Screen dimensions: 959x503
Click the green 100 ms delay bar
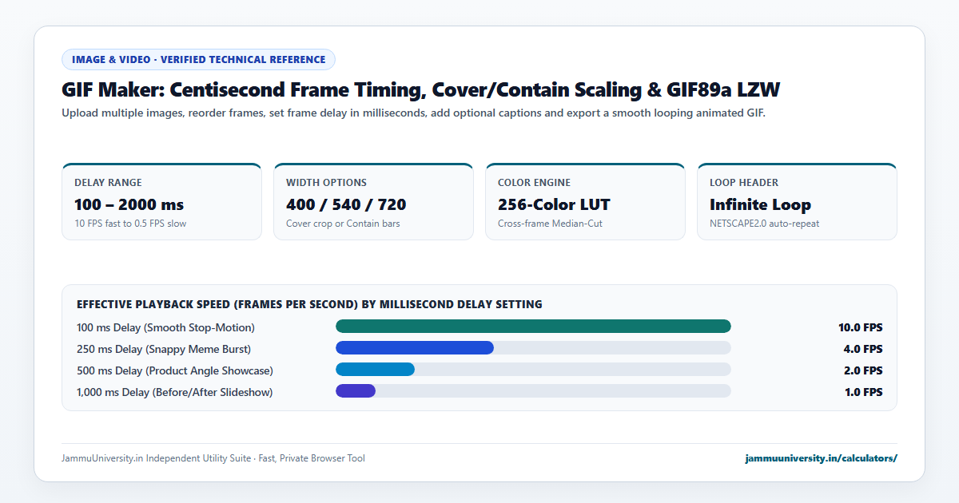(x=533, y=326)
